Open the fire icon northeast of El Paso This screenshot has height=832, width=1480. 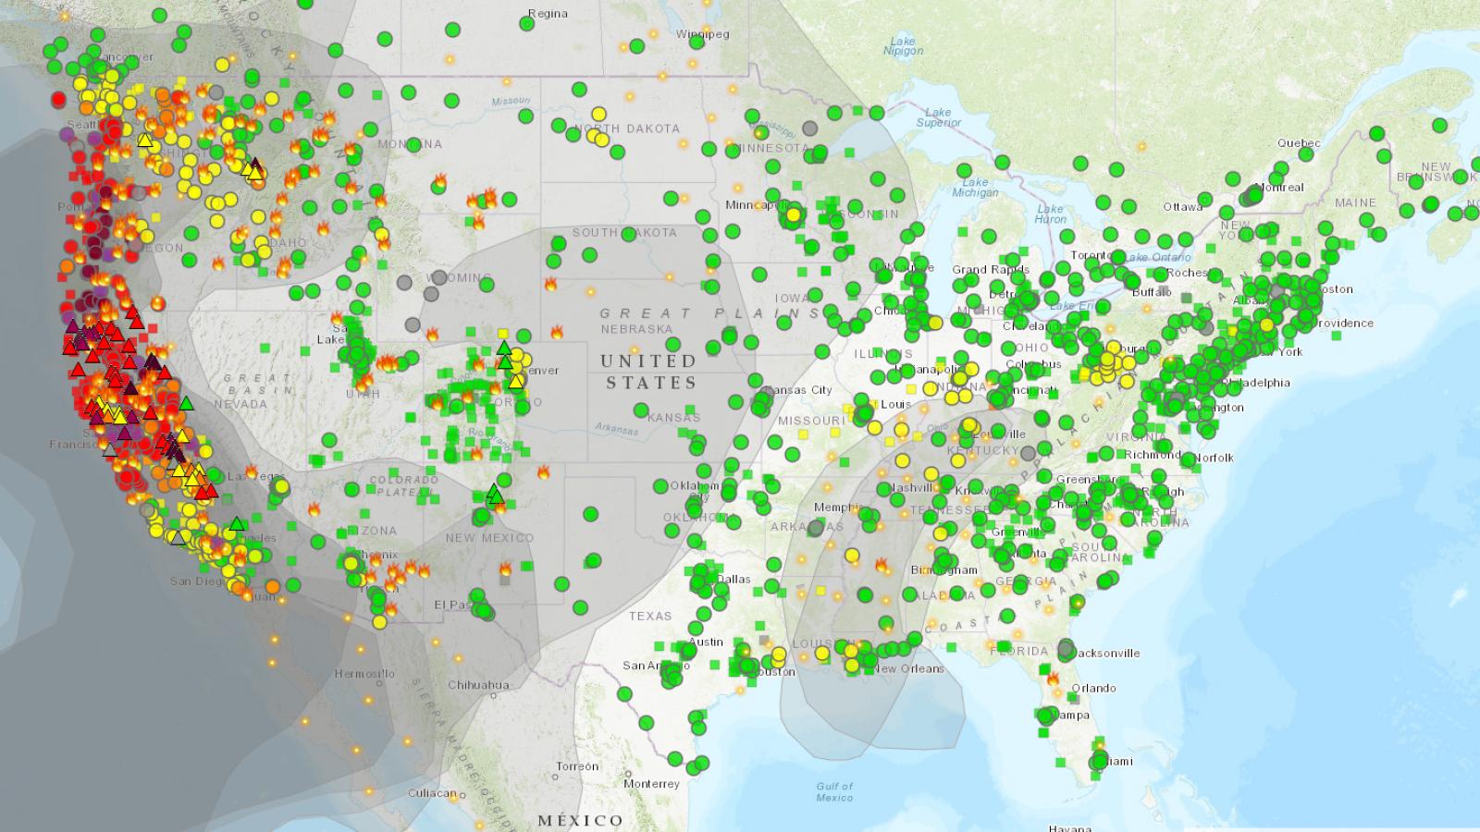pyautogui.click(x=505, y=568)
